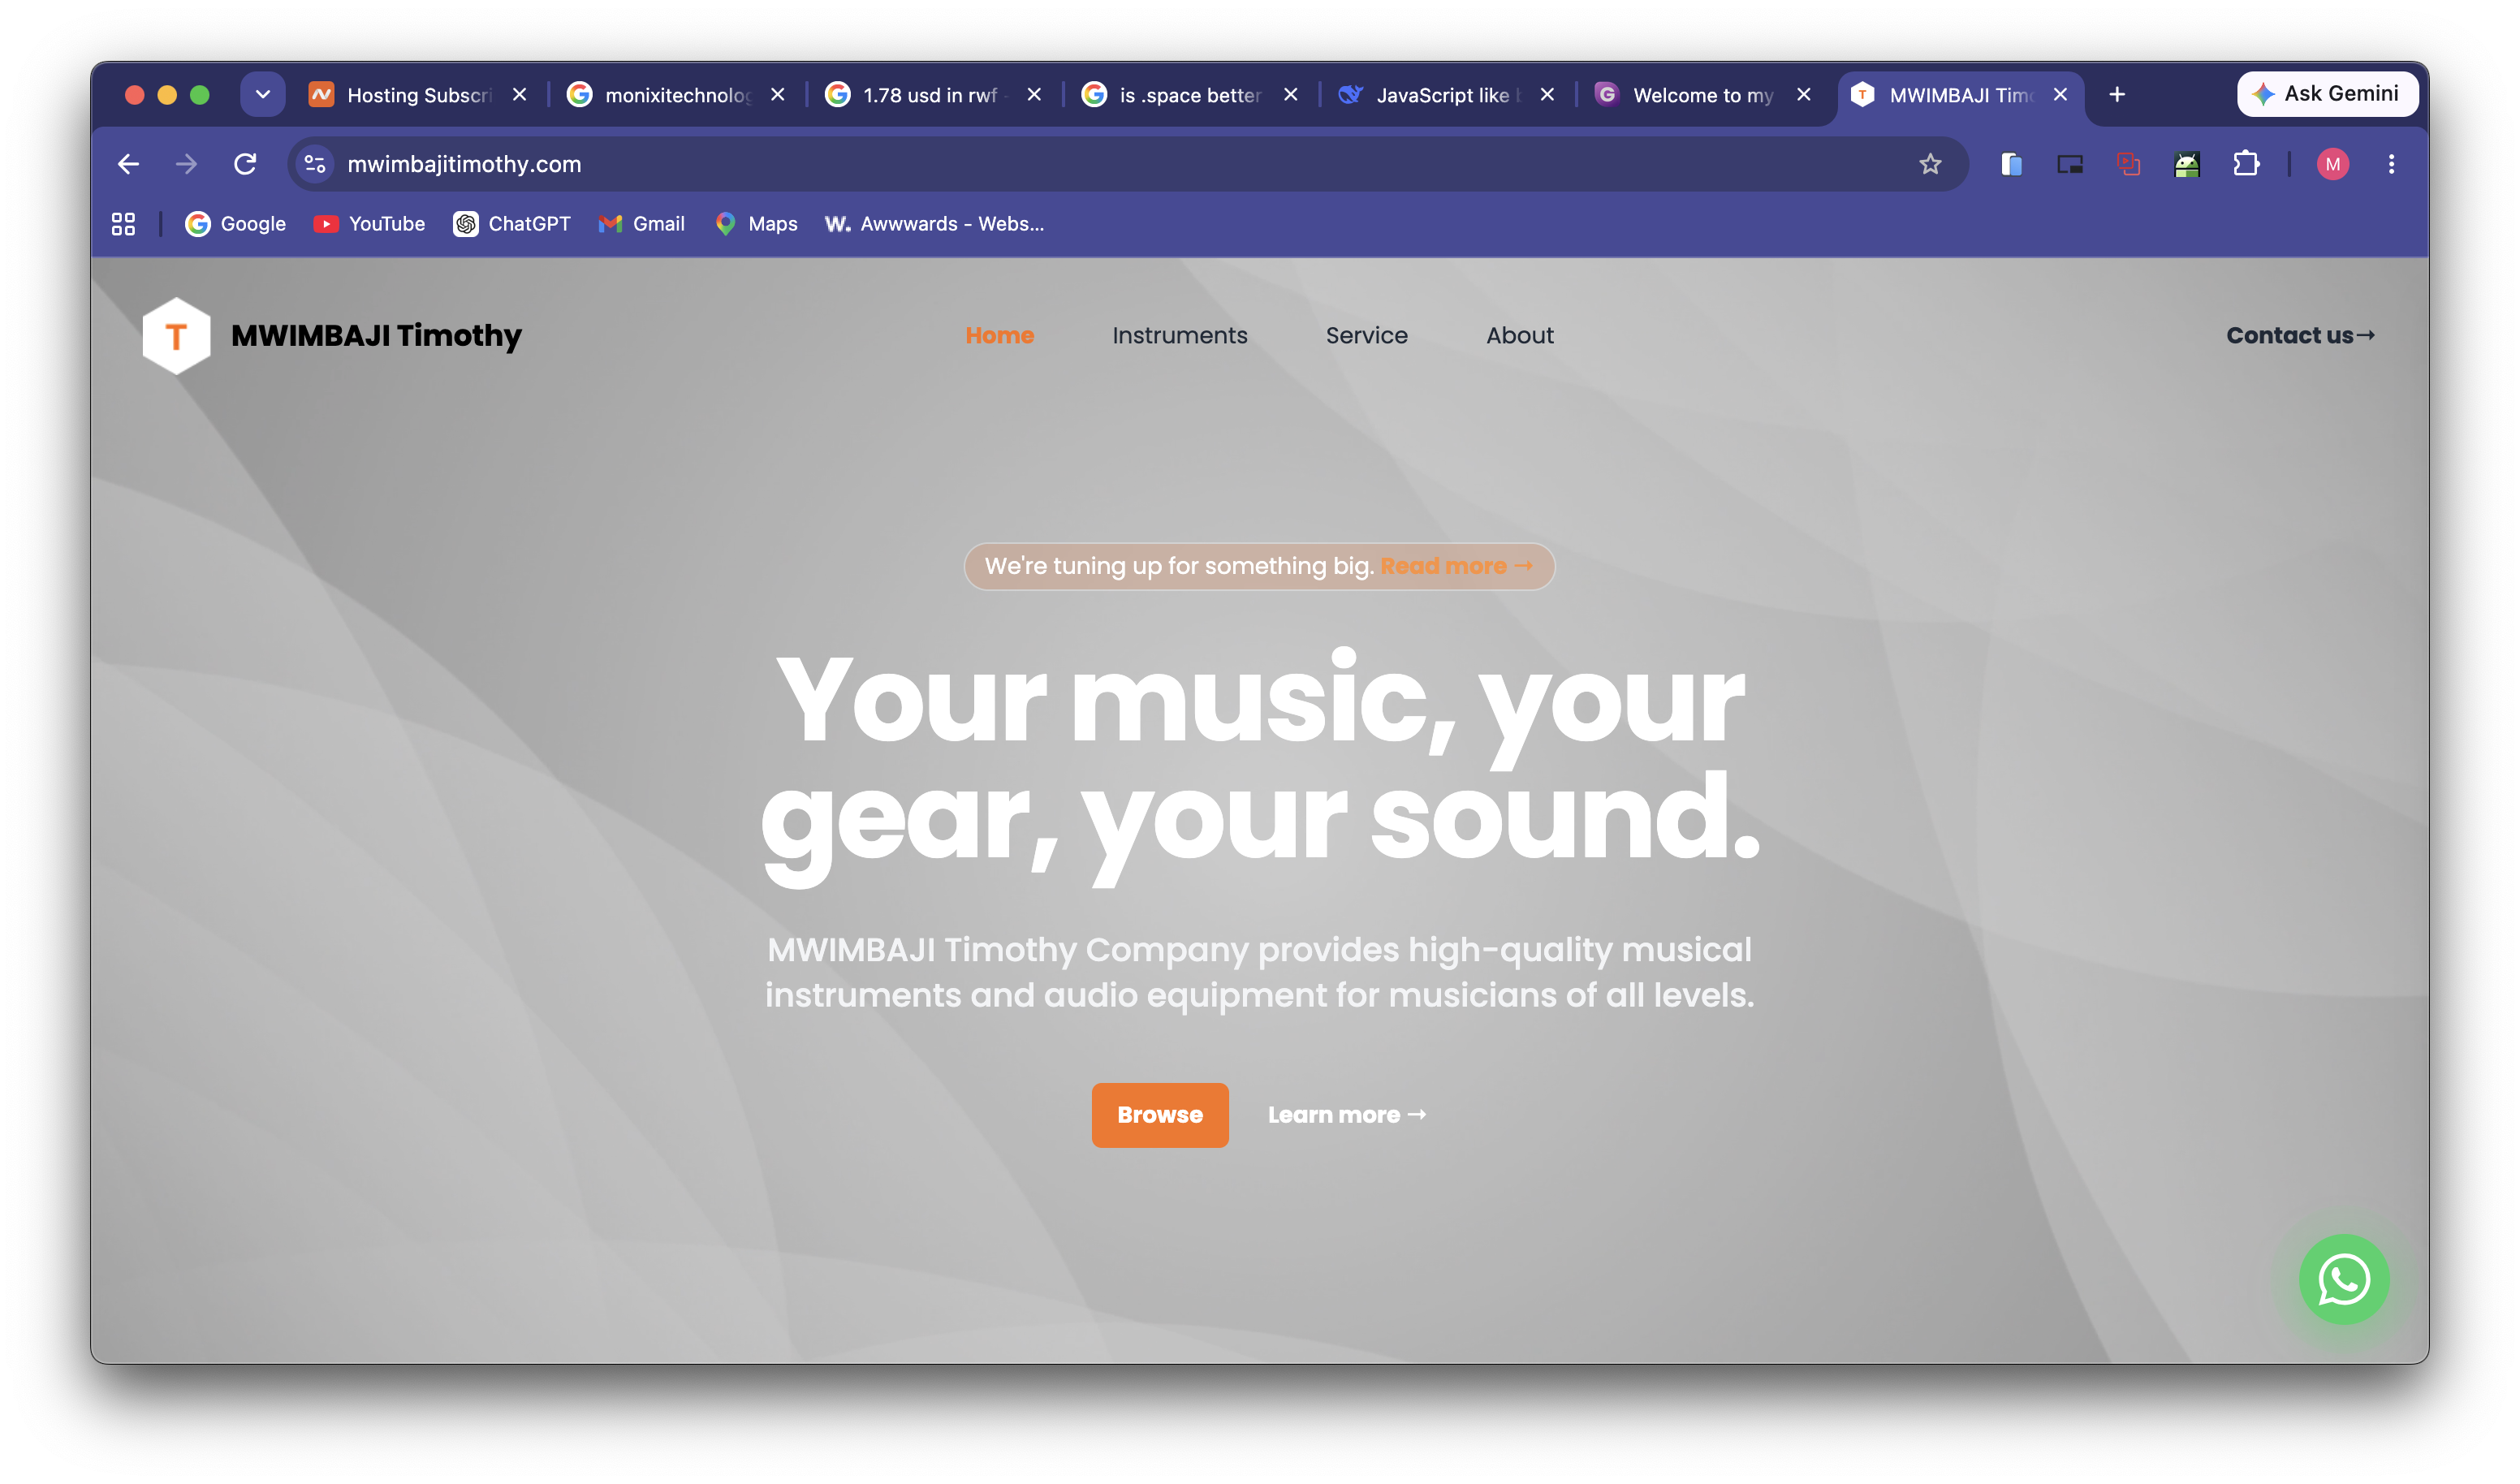
Task: Close the MWIMBAJI Tim tab
Action: click(x=2060, y=95)
